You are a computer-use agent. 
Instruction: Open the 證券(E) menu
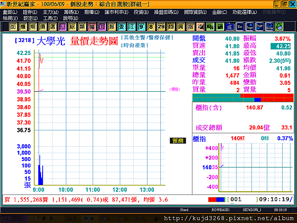[30, 12]
